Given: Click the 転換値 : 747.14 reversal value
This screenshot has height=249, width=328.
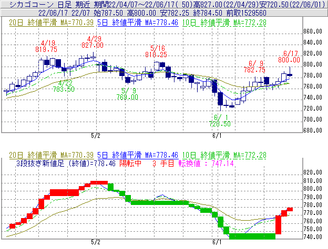Looking at the screenshot, I should coord(206,163).
